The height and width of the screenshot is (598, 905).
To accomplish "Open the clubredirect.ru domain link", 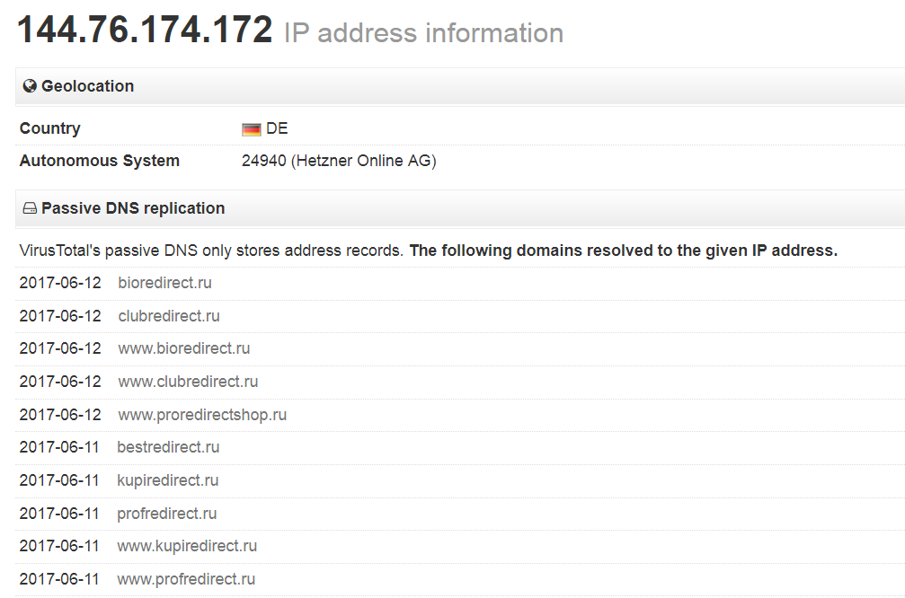I will click(x=169, y=316).
